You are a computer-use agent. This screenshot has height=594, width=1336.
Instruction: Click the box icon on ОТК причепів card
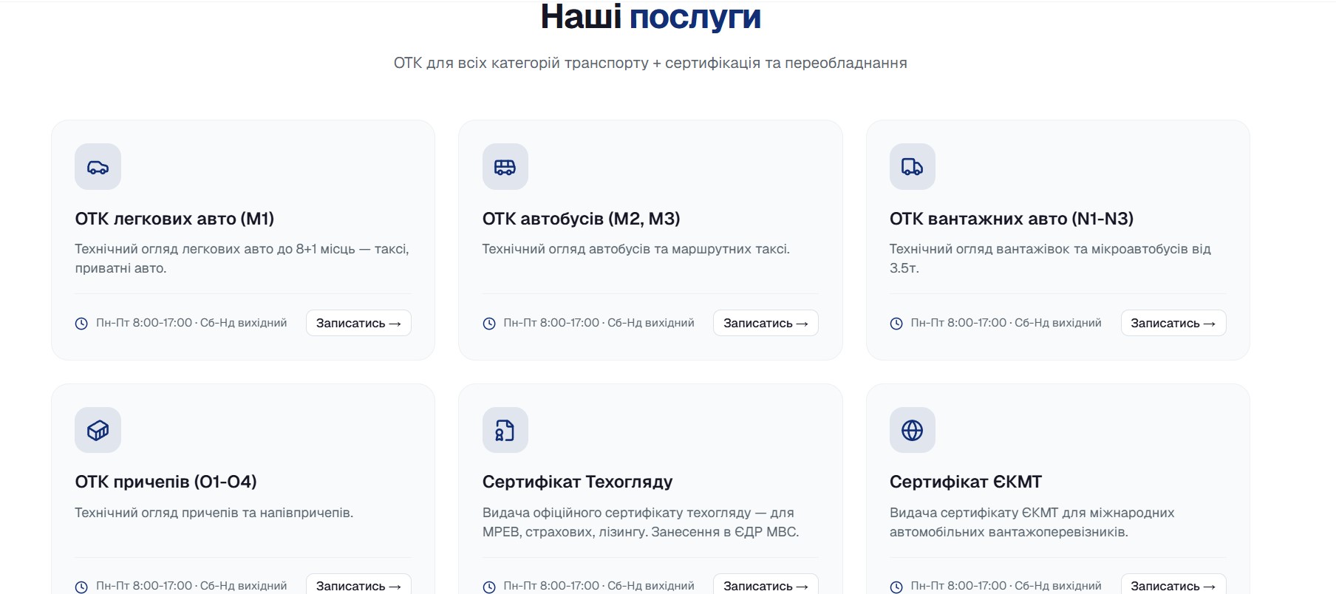coord(98,430)
